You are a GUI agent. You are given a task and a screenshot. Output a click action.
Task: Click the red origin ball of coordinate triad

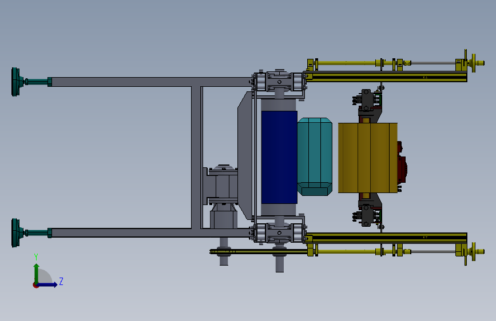(35, 285)
